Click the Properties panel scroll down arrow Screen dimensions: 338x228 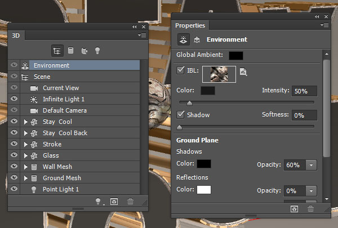pos(327,199)
